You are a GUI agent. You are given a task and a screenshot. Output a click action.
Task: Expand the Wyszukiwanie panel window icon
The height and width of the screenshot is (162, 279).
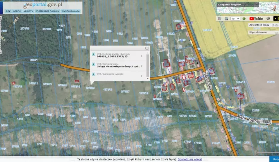277,33
